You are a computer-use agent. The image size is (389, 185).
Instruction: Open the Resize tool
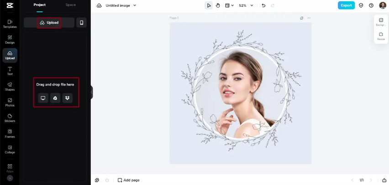coord(381,36)
